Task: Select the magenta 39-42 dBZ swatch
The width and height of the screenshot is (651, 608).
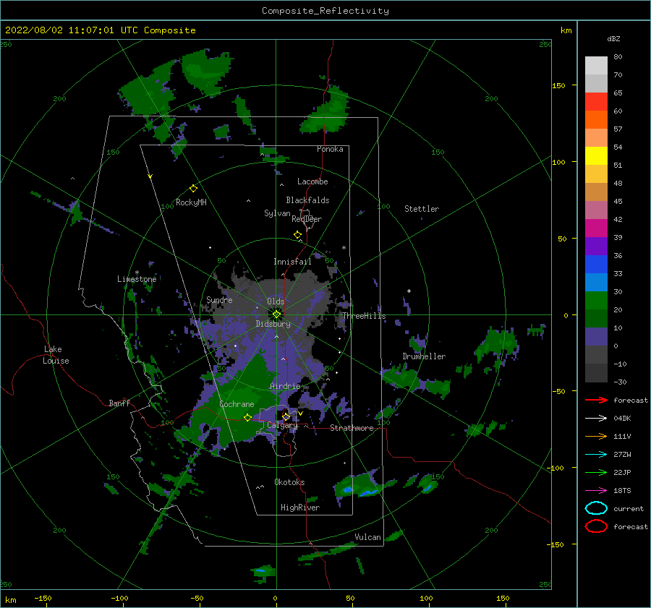Action: tap(596, 228)
